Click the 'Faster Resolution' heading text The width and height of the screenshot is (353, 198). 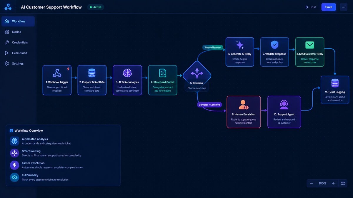pyautogui.click(x=33, y=163)
